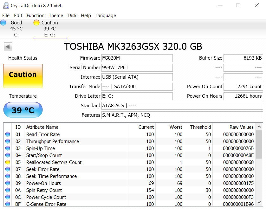Click blue status dot for Throughput Performance
This screenshot has width=266, height=209.
point(8,141)
